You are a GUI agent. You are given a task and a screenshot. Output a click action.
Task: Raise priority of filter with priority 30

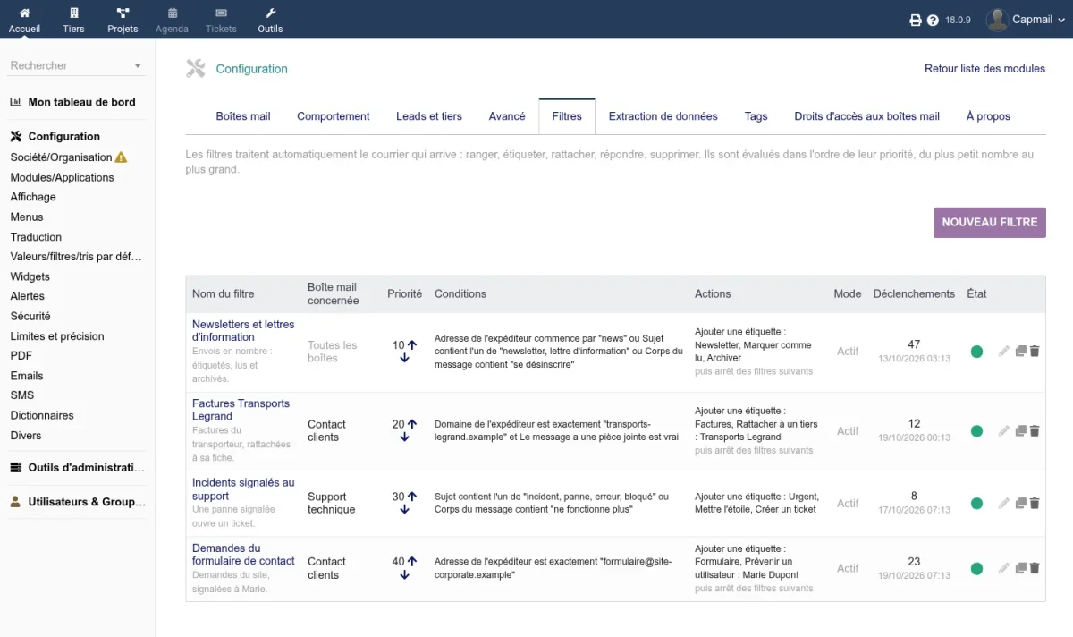(412, 496)
